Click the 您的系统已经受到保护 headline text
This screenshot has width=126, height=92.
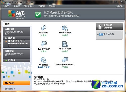click(x=58, y=13)
